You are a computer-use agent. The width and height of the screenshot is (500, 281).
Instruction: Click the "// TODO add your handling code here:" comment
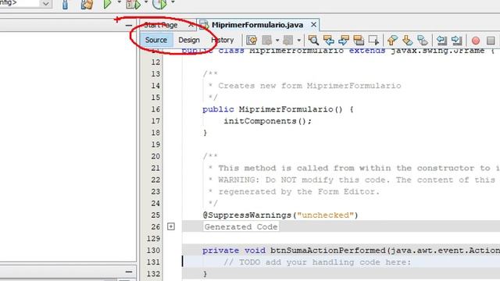[x=318, y=262]
